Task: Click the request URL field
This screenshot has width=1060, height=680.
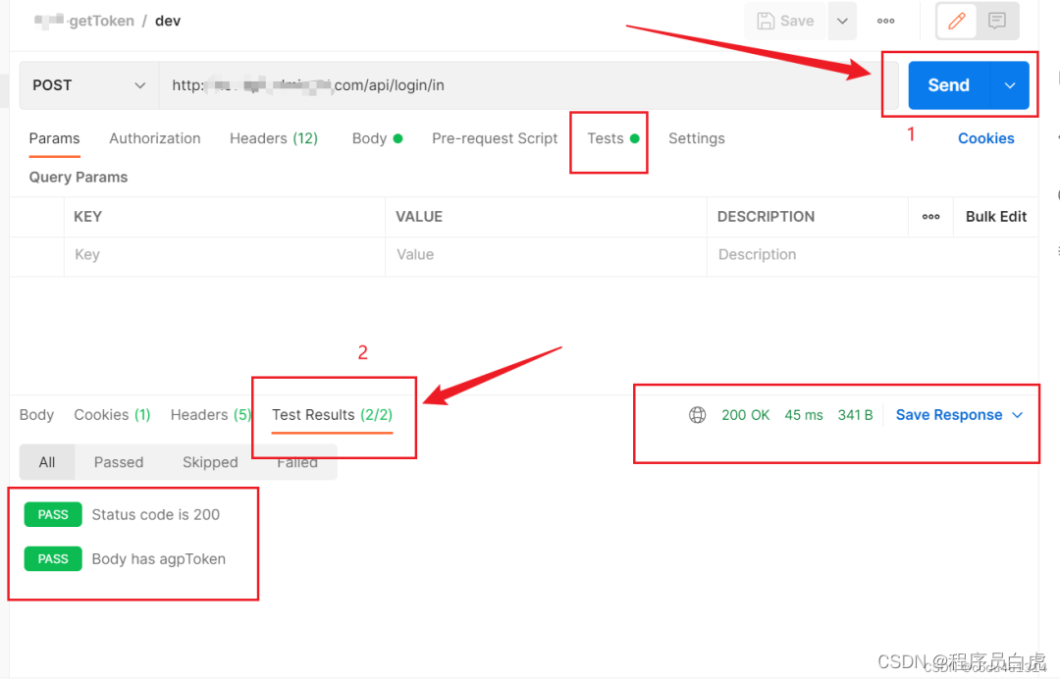Action: 528,85
